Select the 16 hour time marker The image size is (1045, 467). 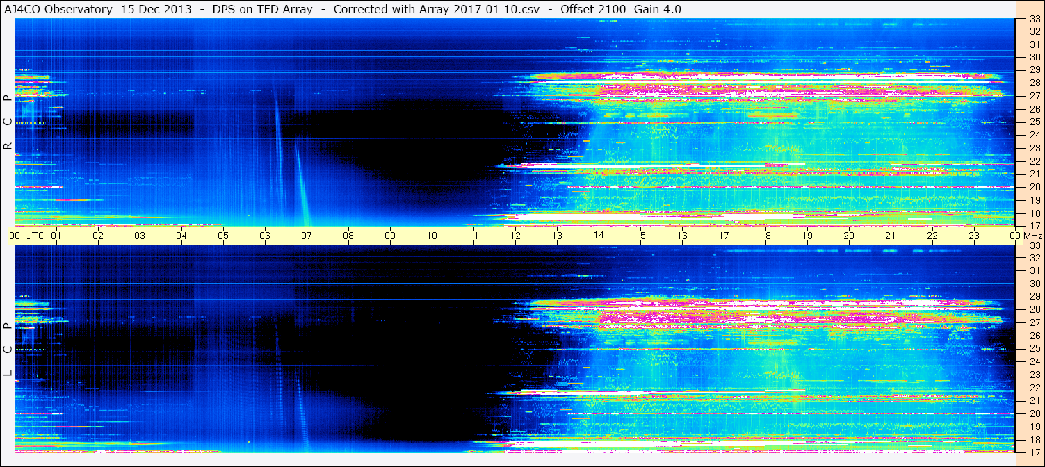click(682, 236)
